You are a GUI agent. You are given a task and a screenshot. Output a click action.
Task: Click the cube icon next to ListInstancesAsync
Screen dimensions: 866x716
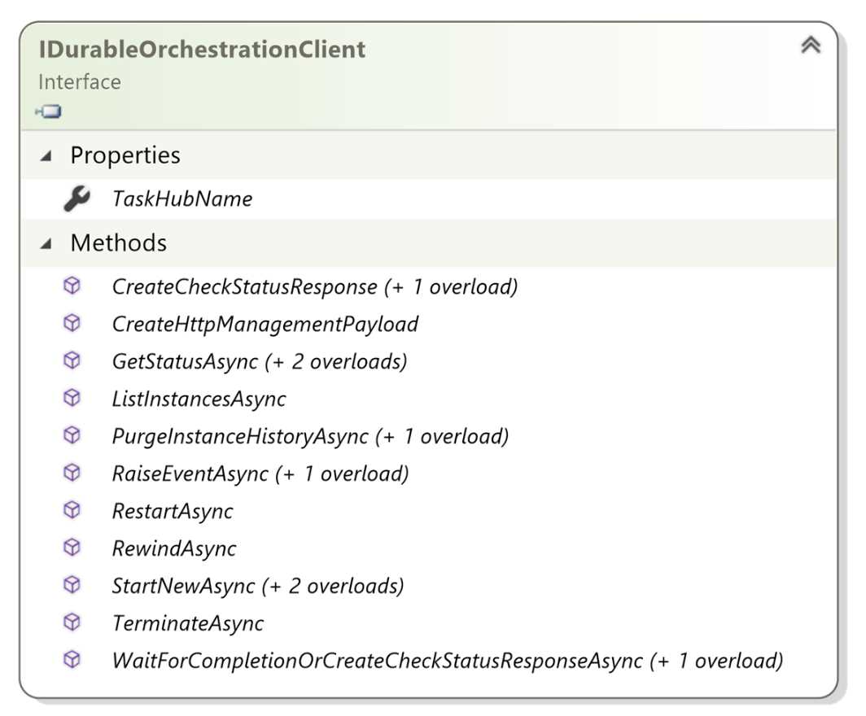(74, 399)
